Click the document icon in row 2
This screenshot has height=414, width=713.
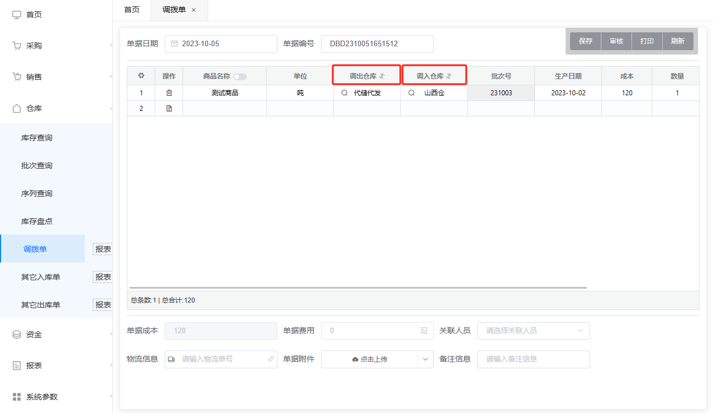169,109
